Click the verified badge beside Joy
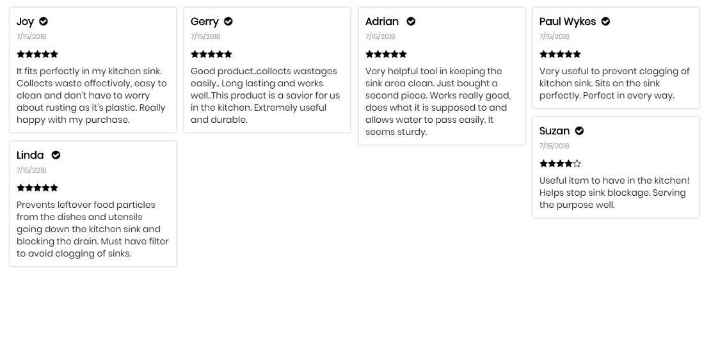This screenshot has height=348, width=711. [44, 21]
